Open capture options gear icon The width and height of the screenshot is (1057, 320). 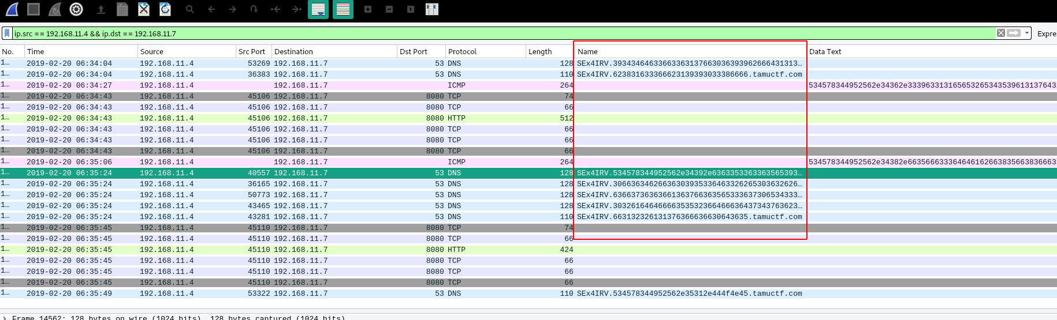pyautogui.click(x=76, y=9)
